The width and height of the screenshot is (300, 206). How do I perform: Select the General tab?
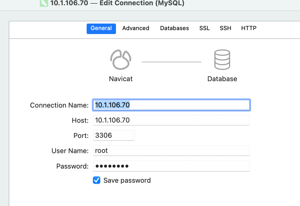coord(101,28)
